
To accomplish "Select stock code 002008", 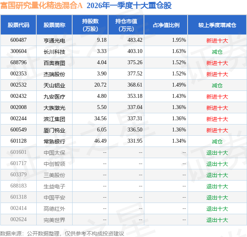I will point(19,107).
